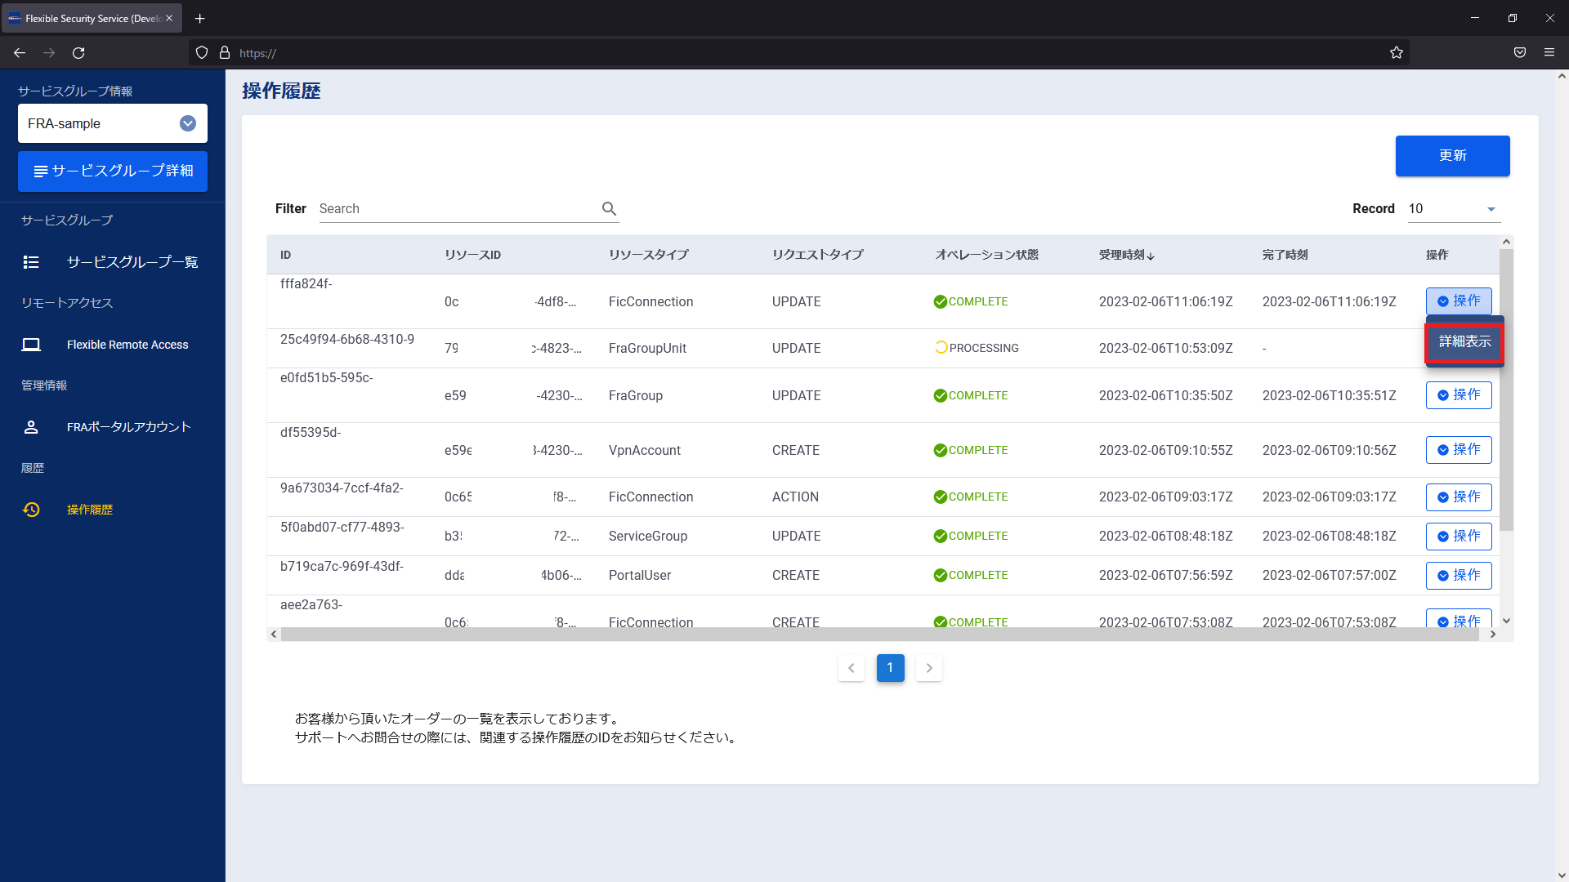1569x882 pixels.
Task: Click the 操作履歴 history clock icon
Action: coord(31,510)
